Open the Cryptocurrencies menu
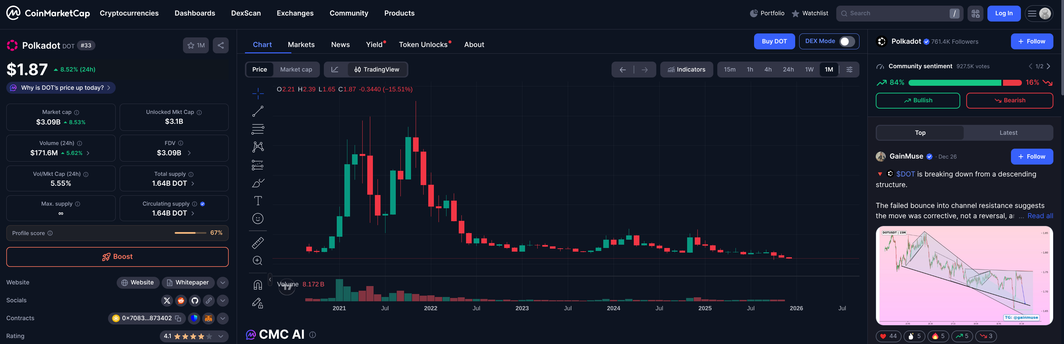The width and height of the screenshot is (1064, 344). pyautogui.click(x=129, y=13)
